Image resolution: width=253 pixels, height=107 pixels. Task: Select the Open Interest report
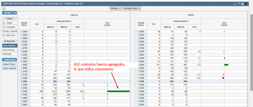pyautogui.click(x=10, y=46)
